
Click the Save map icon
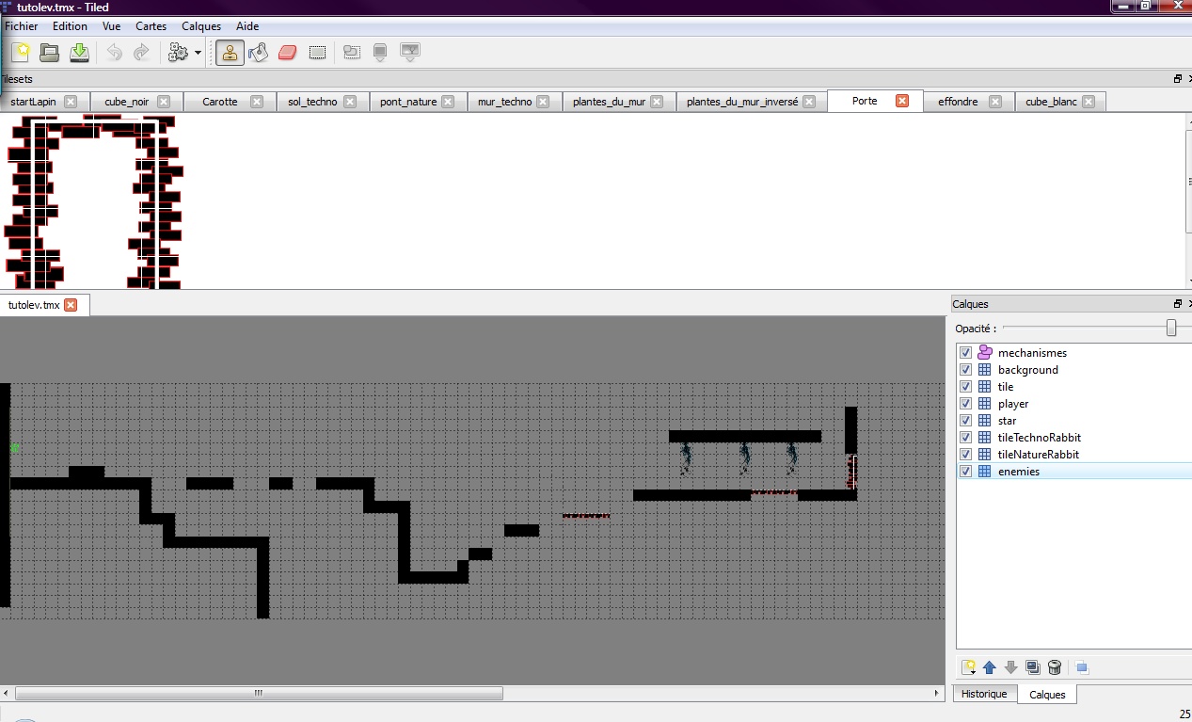79,53
